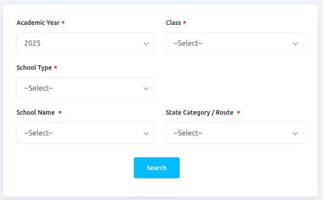This screenshot has height=200, width=323.
Task: Click red asterisk beside School Type label
Action: [55, 68]
